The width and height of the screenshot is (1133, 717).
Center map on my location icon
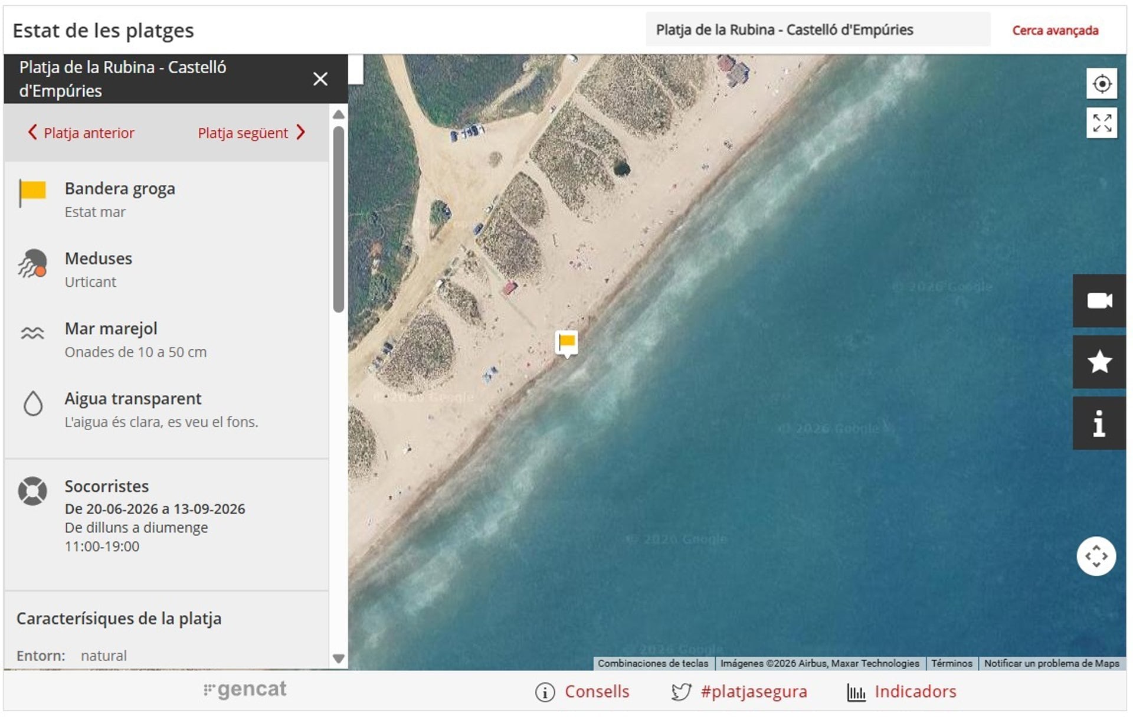(x=1101, y=84)
